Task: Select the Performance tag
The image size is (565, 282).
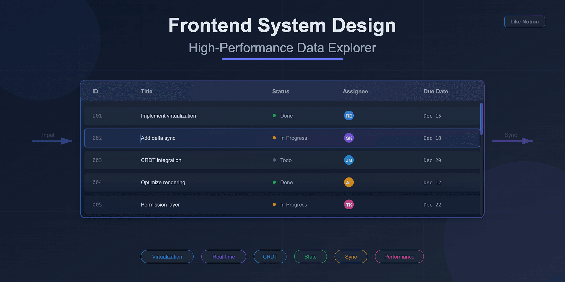Action: [399, 257]
